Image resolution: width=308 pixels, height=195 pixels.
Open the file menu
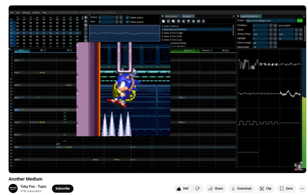(x=12, y=13)
